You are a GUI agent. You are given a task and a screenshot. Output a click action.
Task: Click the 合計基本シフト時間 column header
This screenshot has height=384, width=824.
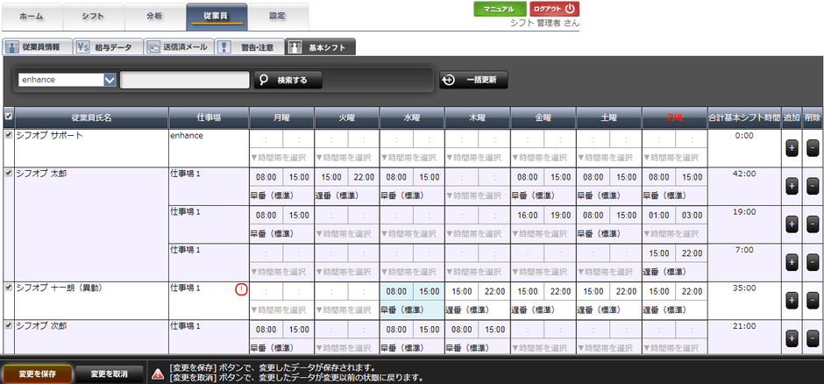(x=743, y=117)
